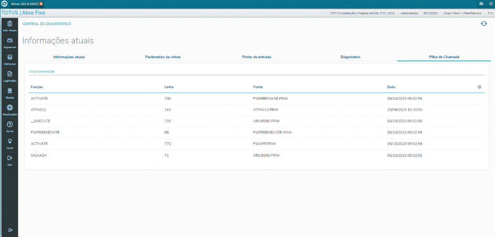
Task: Open Ajuda help icon
Action: (x=10, y=124)
